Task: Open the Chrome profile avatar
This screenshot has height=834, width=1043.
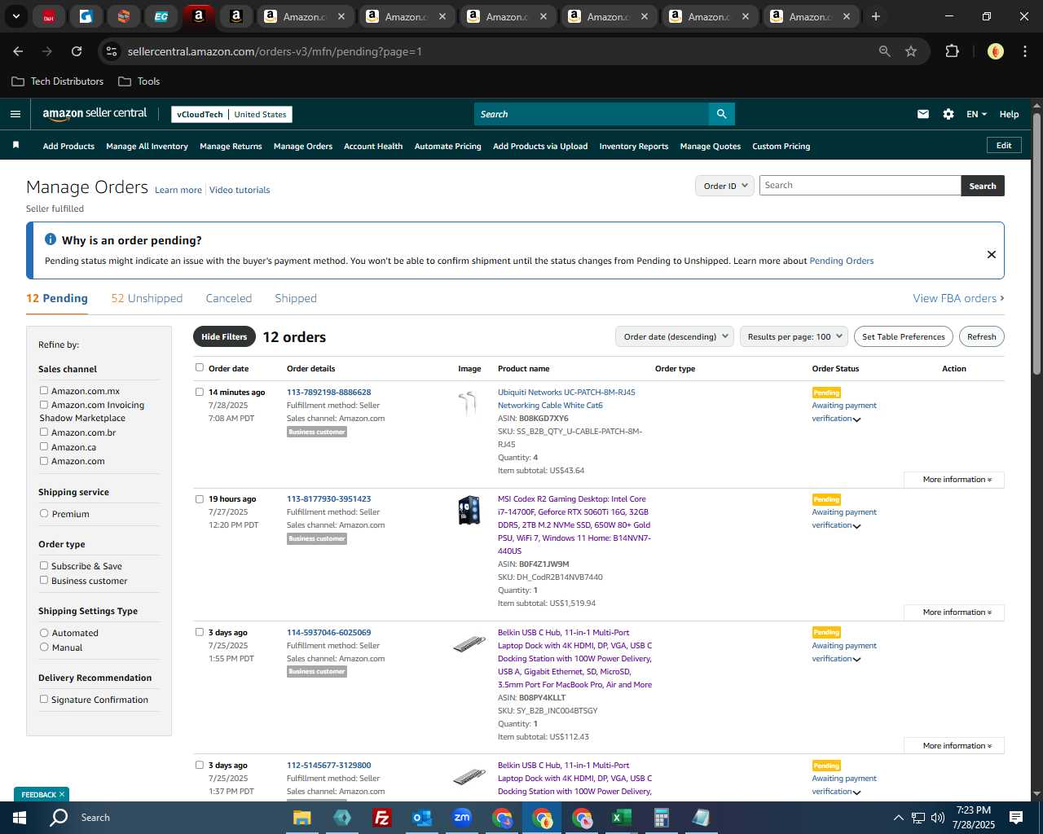Action: 995,51
